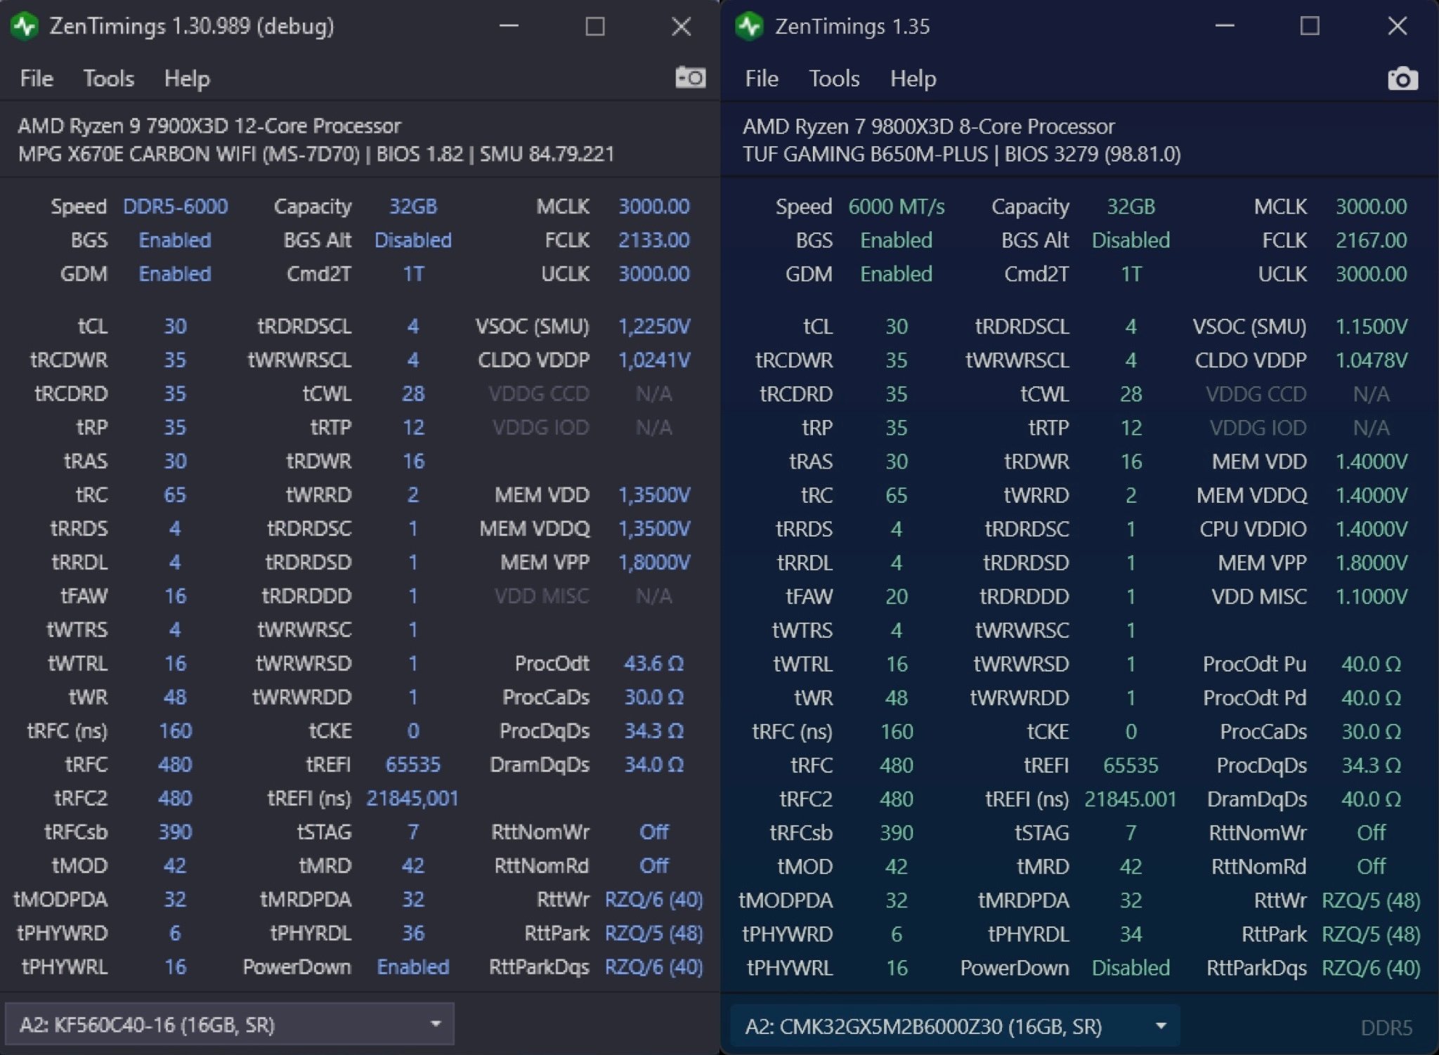
Task: Click the screenshot camera icon in left window
Action: [x=690, y=77]
